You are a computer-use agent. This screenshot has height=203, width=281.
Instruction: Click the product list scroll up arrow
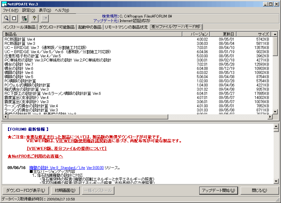[x=275, y=34]
